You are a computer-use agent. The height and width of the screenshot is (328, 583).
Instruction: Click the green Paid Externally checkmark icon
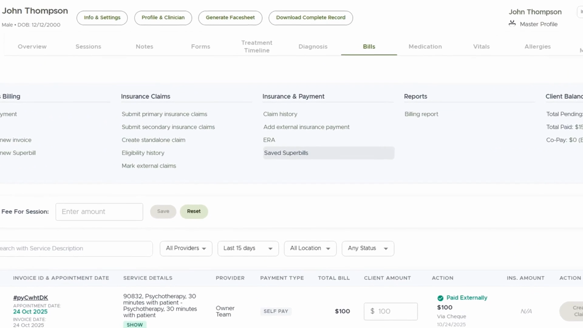click(440, 298)
